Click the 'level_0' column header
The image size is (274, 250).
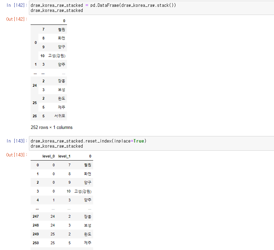(49, 156)
